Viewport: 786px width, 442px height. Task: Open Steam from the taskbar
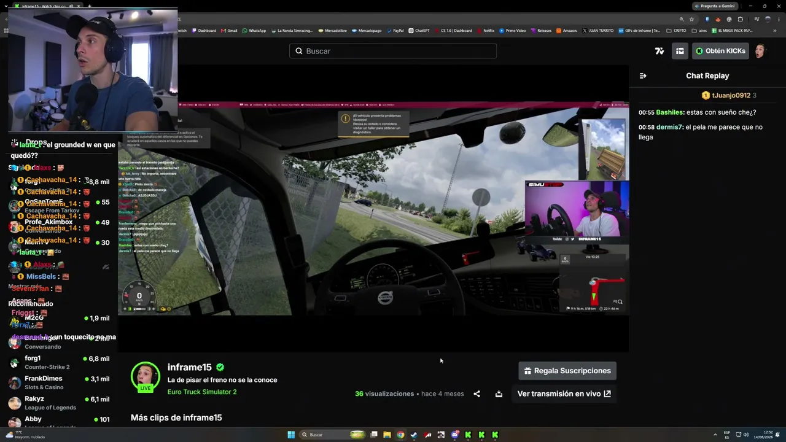point(414,435)
